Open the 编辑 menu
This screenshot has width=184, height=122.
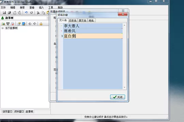13,7
